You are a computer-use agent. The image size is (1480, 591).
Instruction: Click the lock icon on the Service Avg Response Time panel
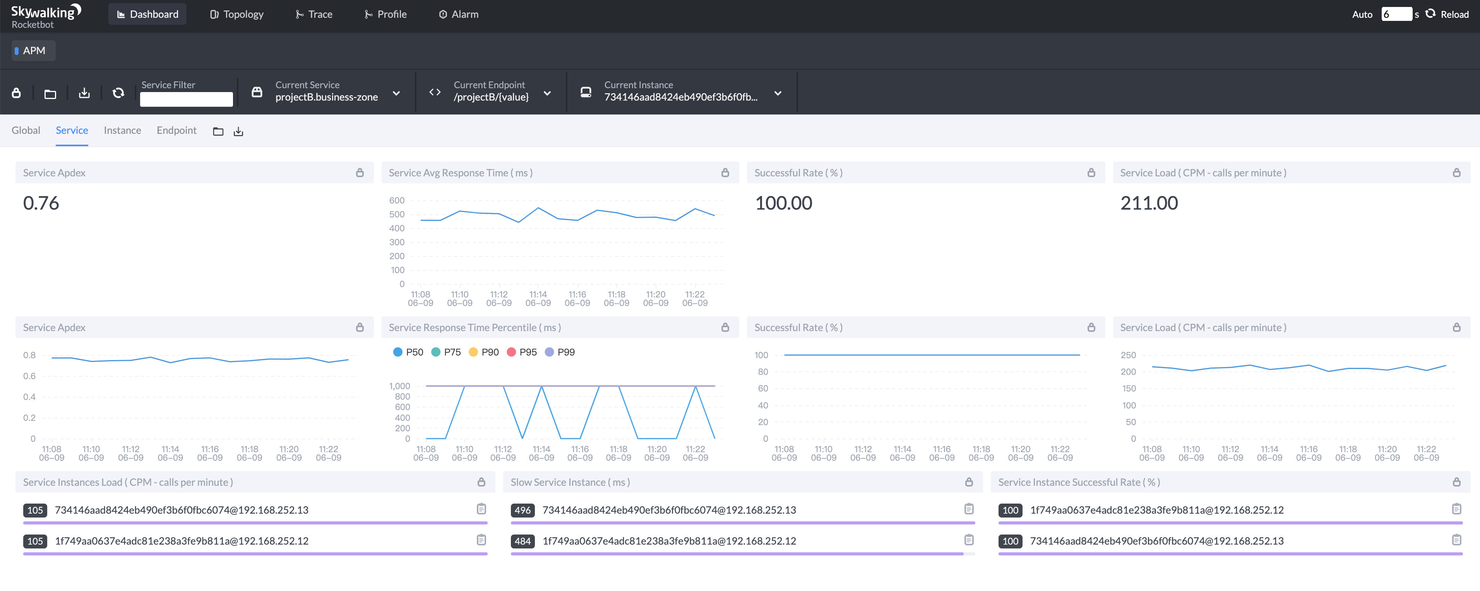pos(725,173)
